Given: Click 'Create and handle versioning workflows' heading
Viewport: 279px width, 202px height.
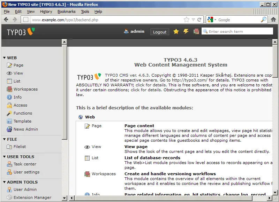Looking at the screenshot, I should pyautogui.click(x=170, y=174).
